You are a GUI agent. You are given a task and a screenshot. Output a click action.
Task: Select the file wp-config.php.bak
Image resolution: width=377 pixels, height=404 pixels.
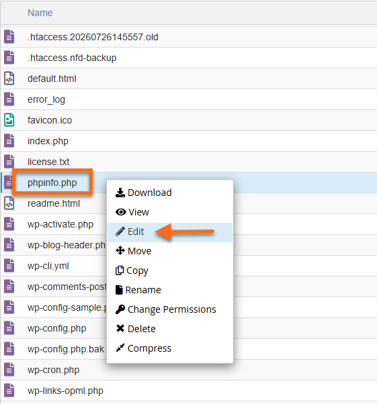pos(66,349)
